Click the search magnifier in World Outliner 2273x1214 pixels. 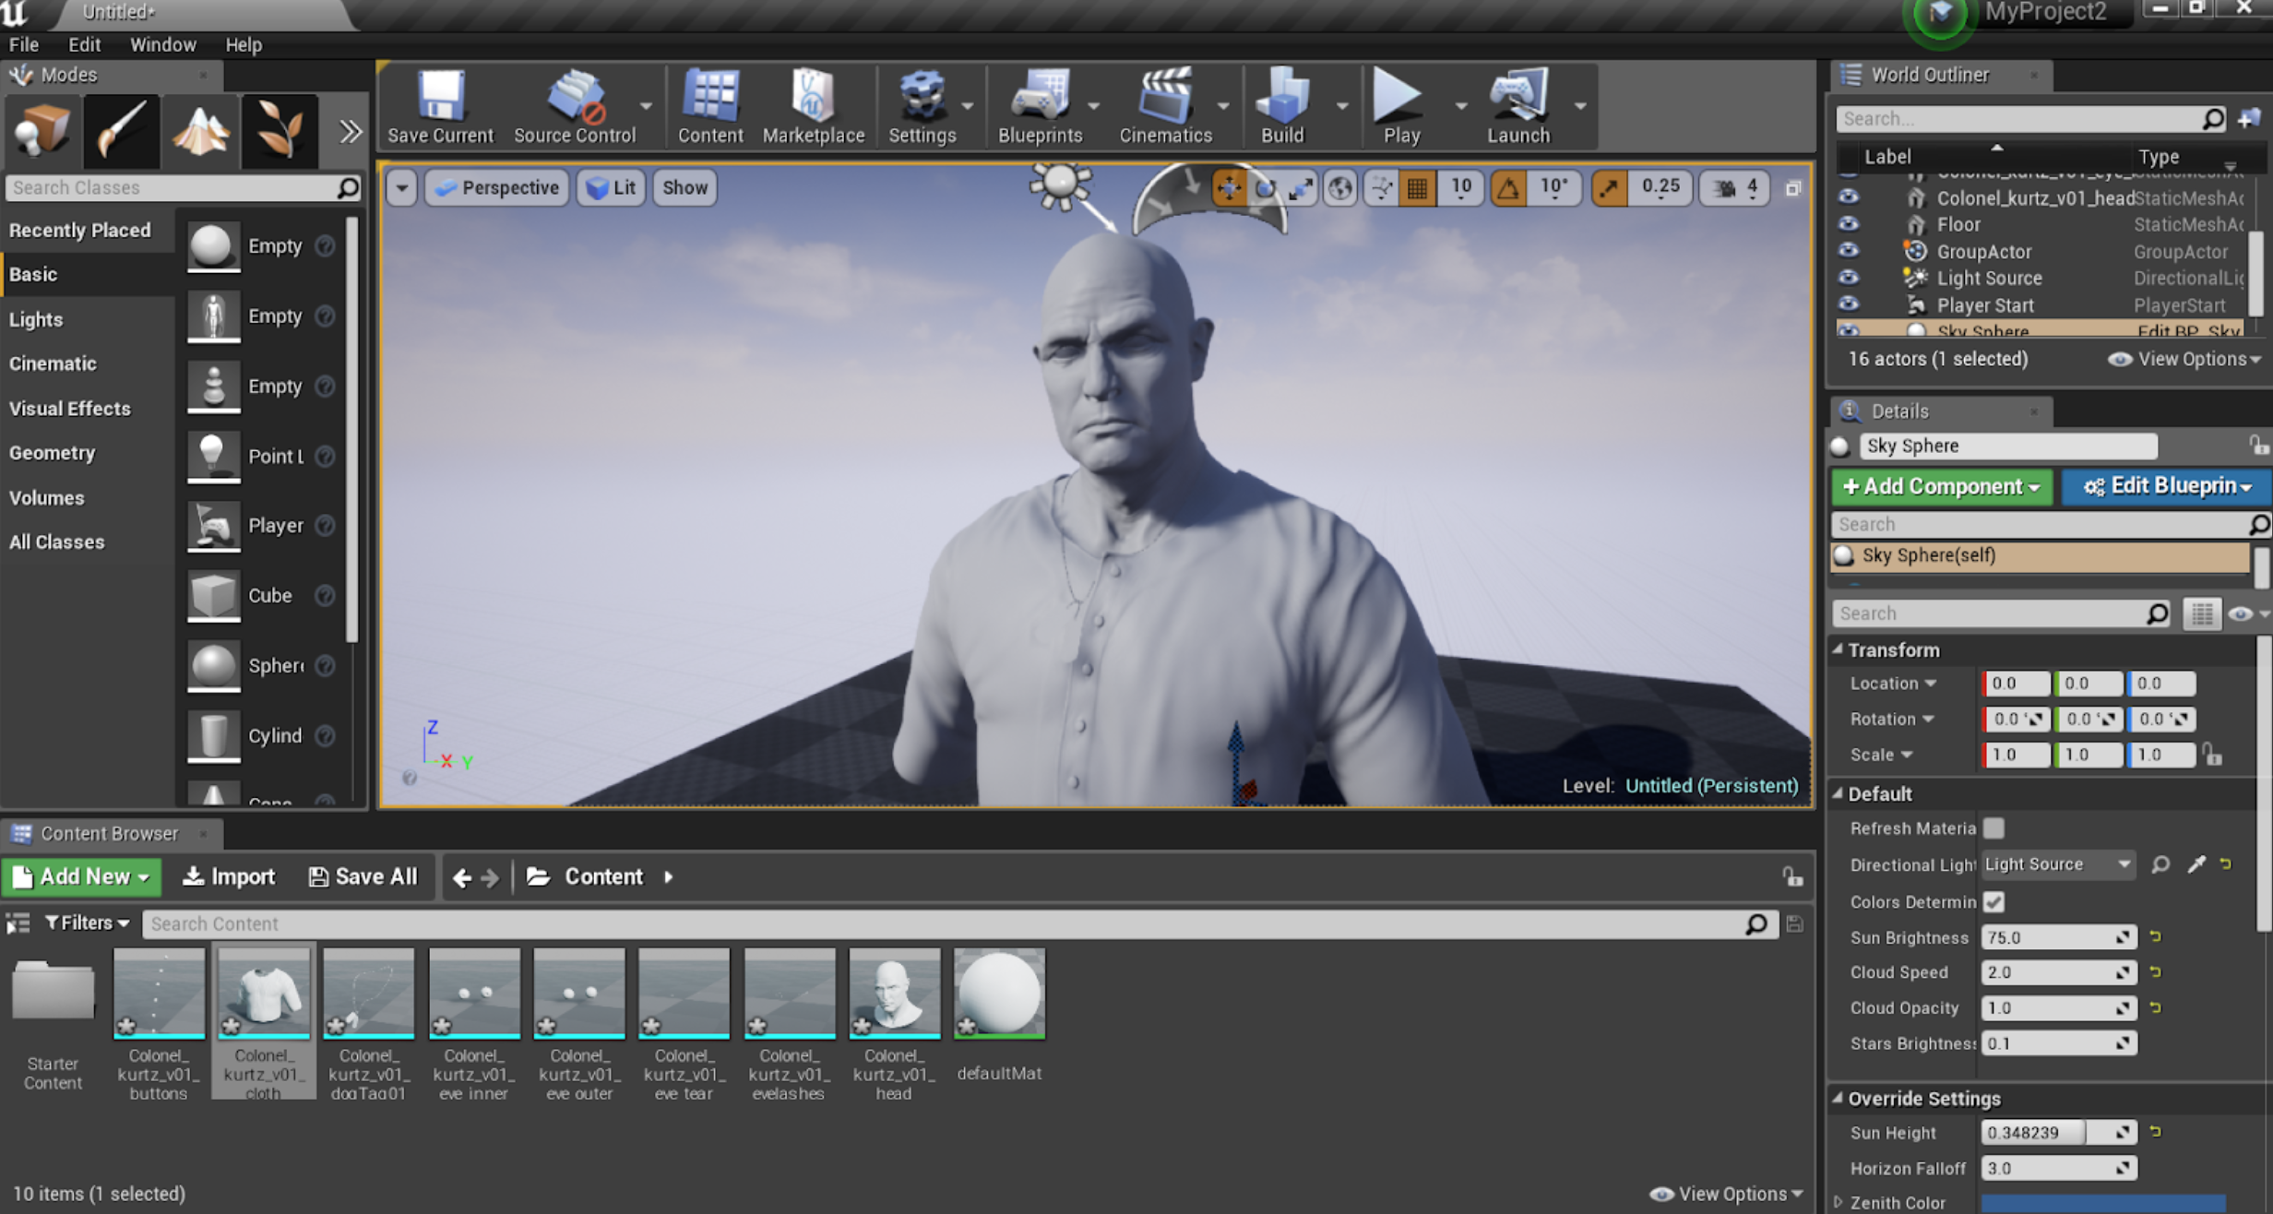point(2213,118)
